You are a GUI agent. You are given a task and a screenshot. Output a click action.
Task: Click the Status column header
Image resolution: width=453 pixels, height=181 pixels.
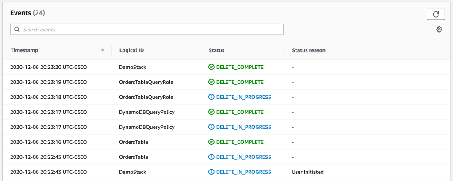pyautogui.click(x=216, y=50)
